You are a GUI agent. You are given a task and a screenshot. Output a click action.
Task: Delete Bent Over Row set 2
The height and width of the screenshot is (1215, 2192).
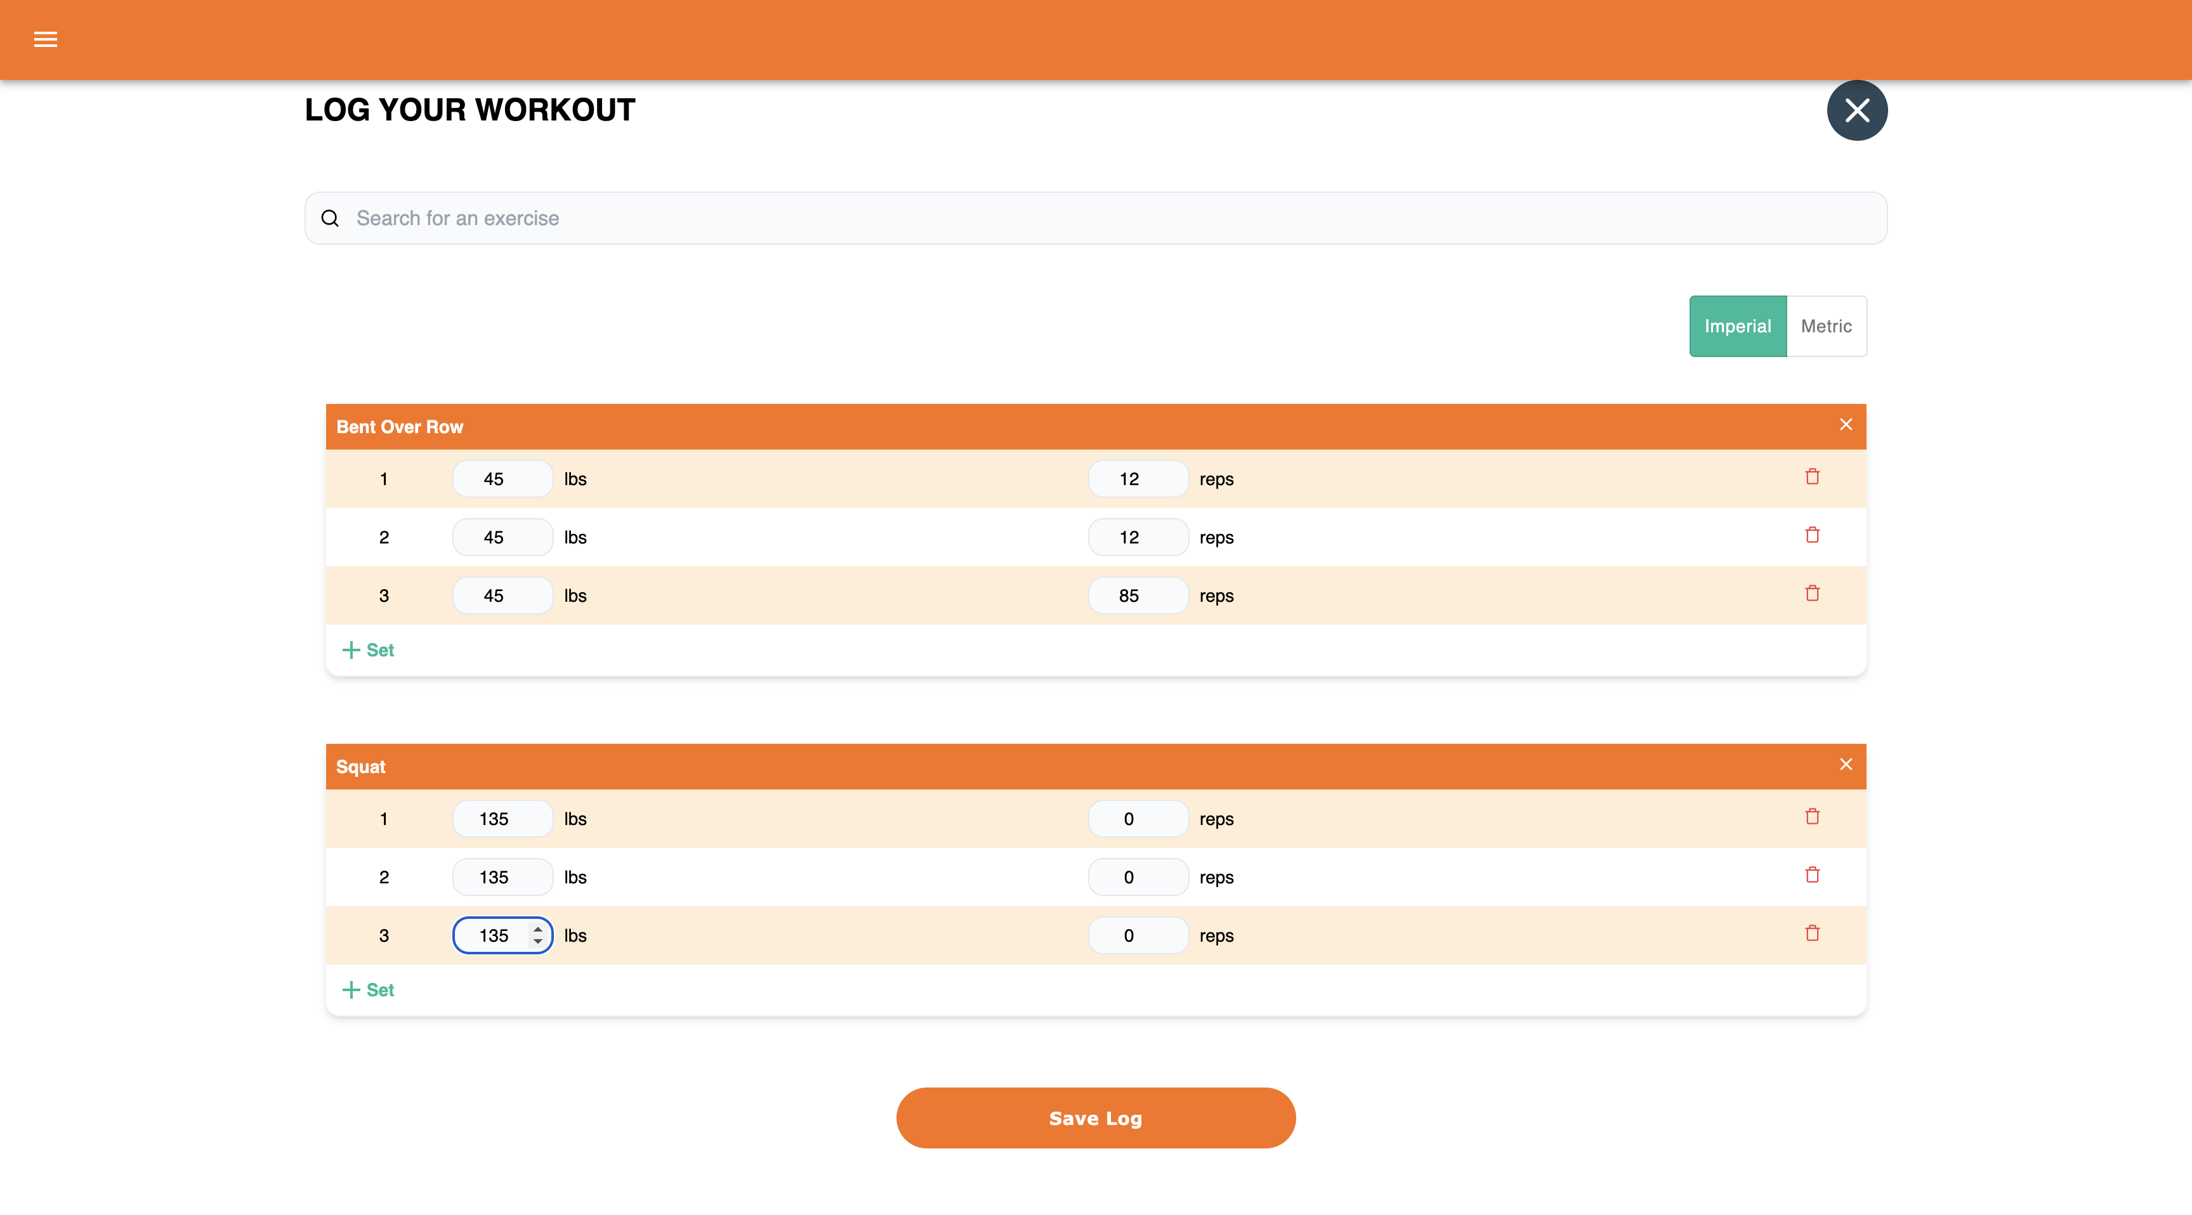click(x=1813, y=536)
